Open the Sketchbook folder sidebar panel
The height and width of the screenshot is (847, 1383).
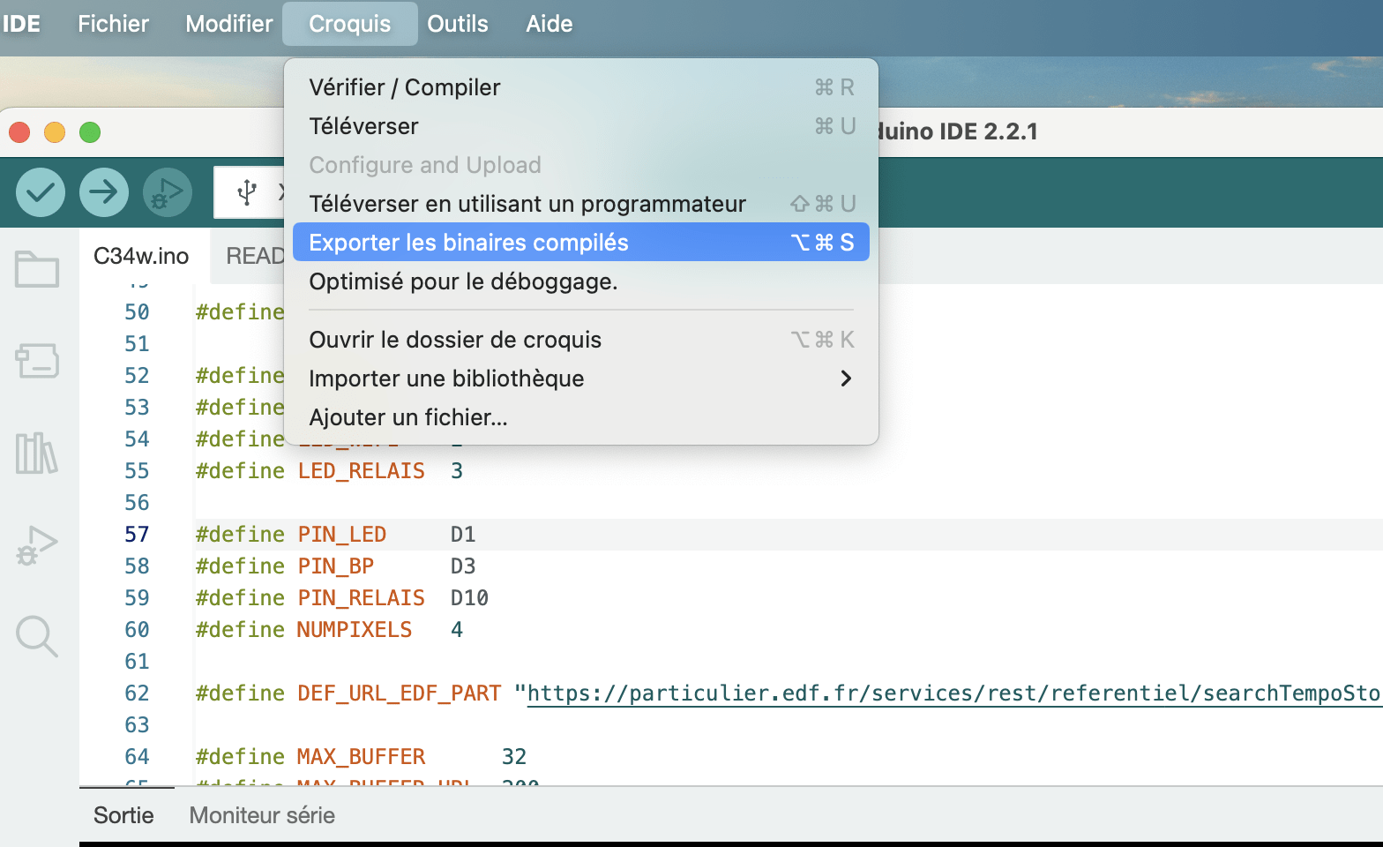(x=37, y=269)
